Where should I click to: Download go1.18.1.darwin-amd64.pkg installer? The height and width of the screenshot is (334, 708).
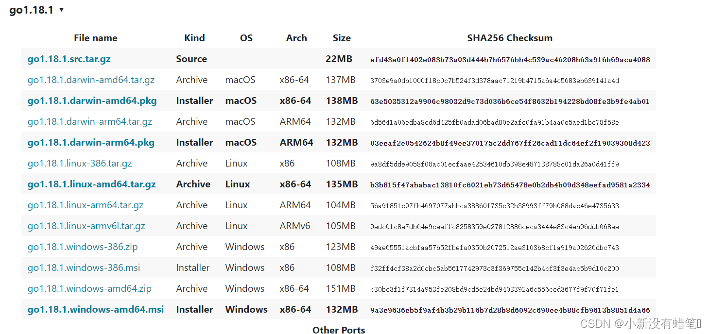click(x=92, y=101)
